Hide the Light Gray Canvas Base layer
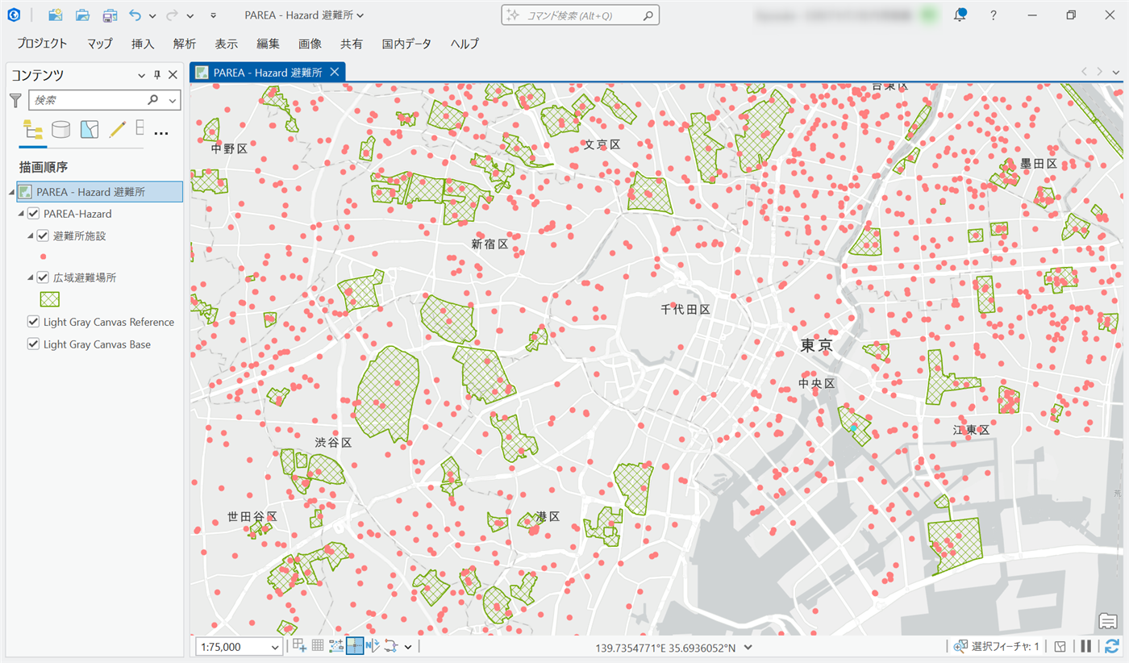Viewport: 1129px width, 663px height. pyautogui.click(x=33, y=344)
